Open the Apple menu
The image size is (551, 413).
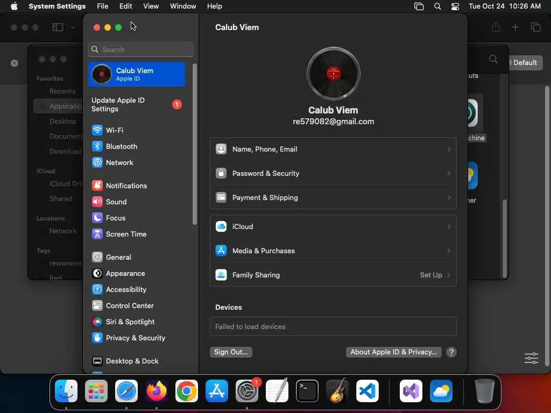14,6
